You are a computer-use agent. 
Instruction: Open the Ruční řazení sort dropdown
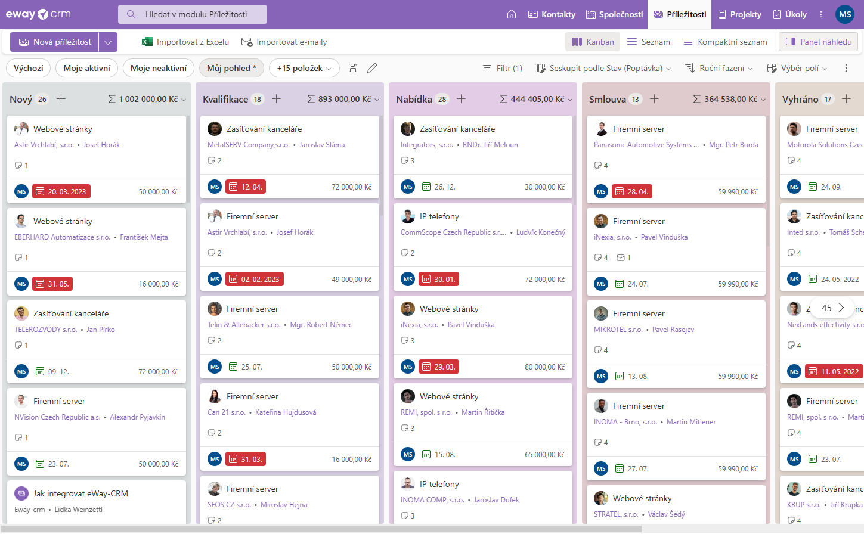(x=719, y=68)
